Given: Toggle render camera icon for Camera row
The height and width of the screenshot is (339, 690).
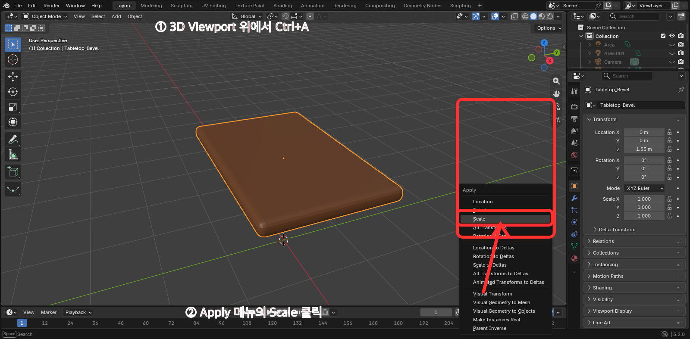Looking at the screenshot, I should [681, 62].
